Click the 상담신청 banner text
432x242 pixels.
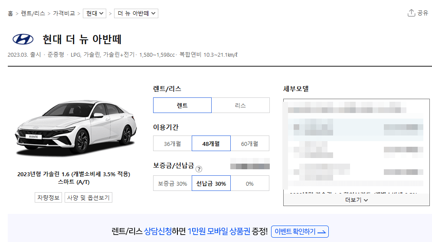click(x=157, y=231)
